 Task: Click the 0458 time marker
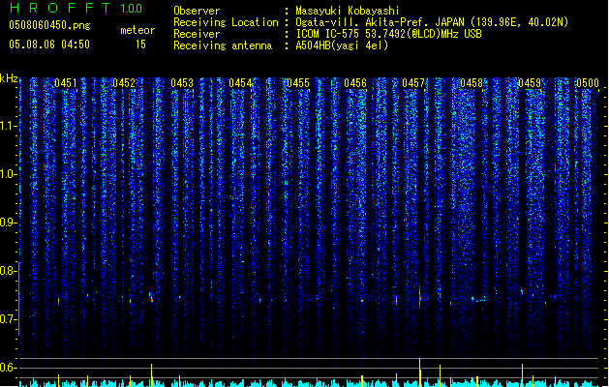coord(472,83)
